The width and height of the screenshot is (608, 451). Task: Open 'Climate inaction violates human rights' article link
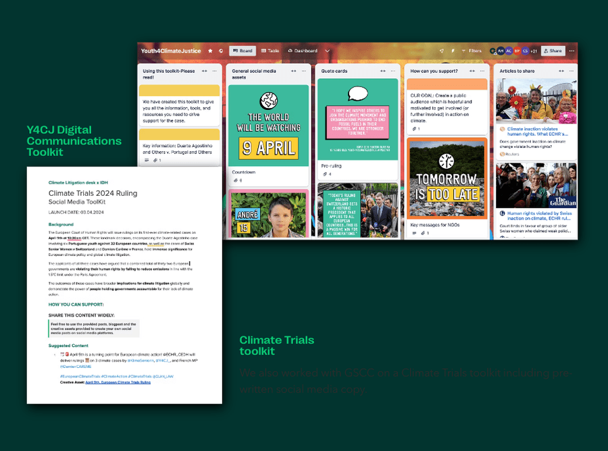tap(538, 132)
